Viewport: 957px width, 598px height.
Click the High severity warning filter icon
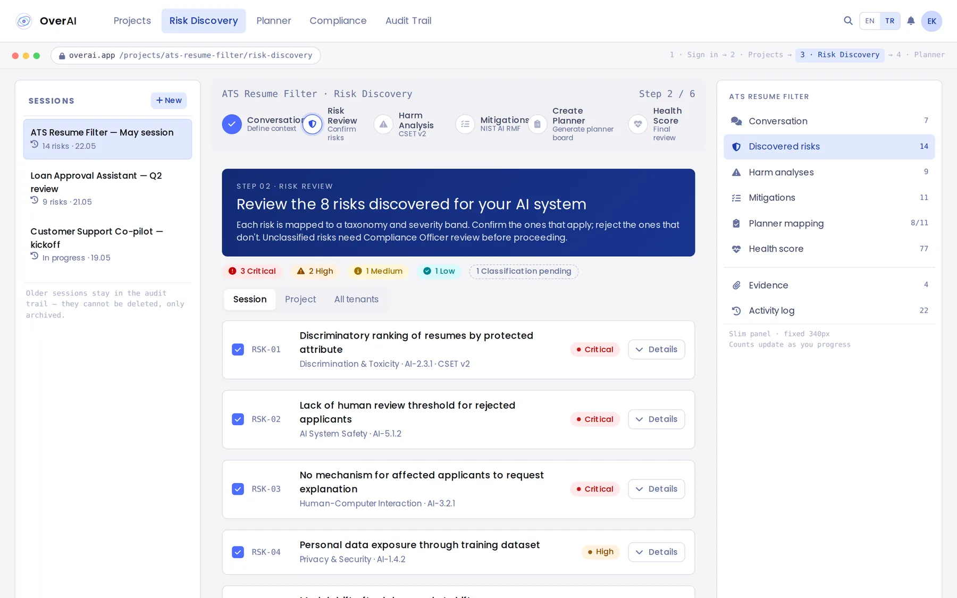click(301, 271)
